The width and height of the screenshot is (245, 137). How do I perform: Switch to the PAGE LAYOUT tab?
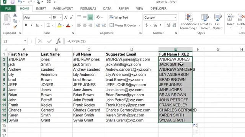coord(63,8)
